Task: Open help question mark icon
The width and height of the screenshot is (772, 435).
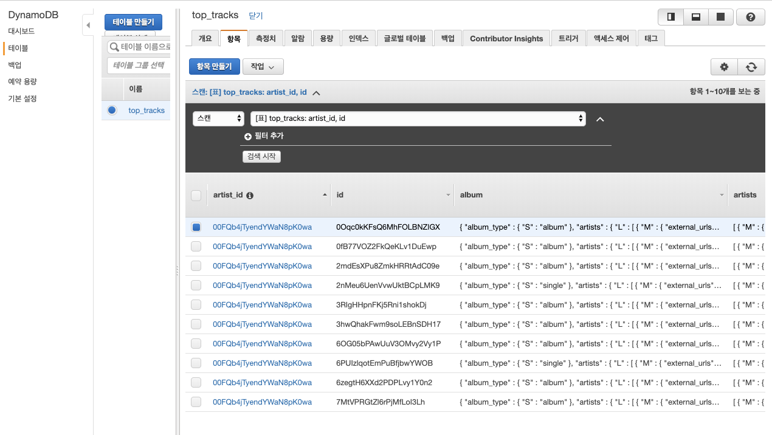Action: pyautogui.click(x=750, y=17)
